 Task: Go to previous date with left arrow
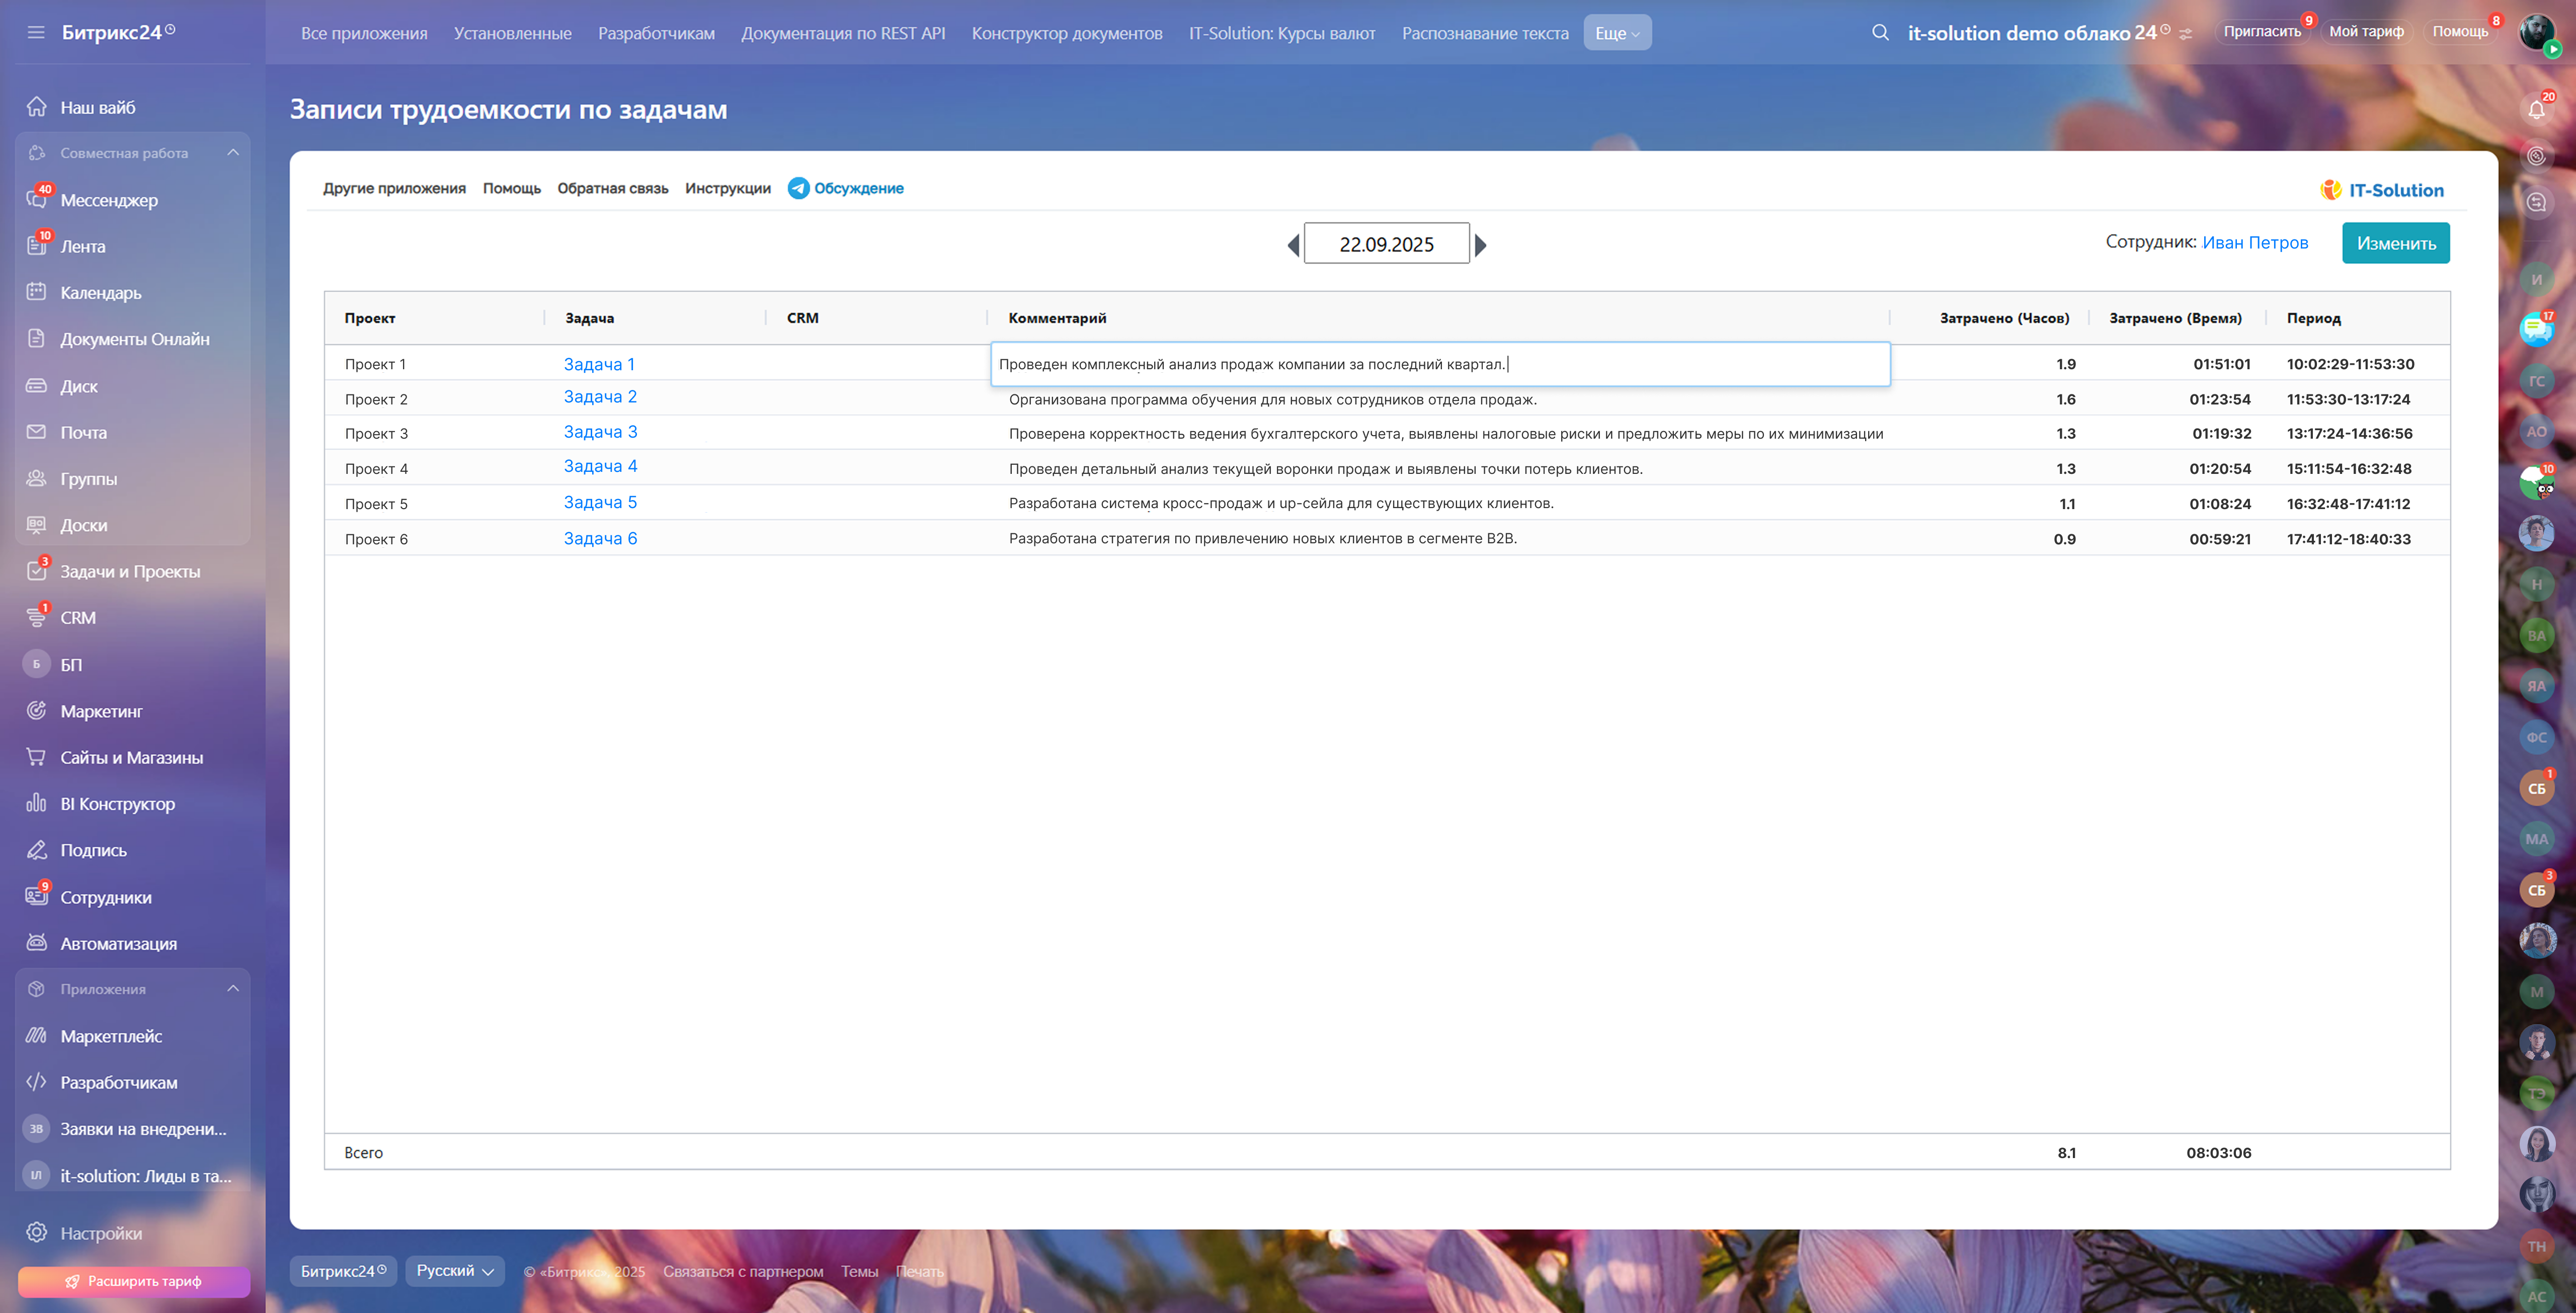1293,245
